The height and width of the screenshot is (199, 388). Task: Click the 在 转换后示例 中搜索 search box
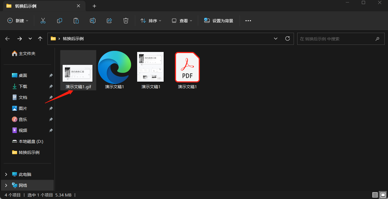pyautogui.click(x=337, y=39)
